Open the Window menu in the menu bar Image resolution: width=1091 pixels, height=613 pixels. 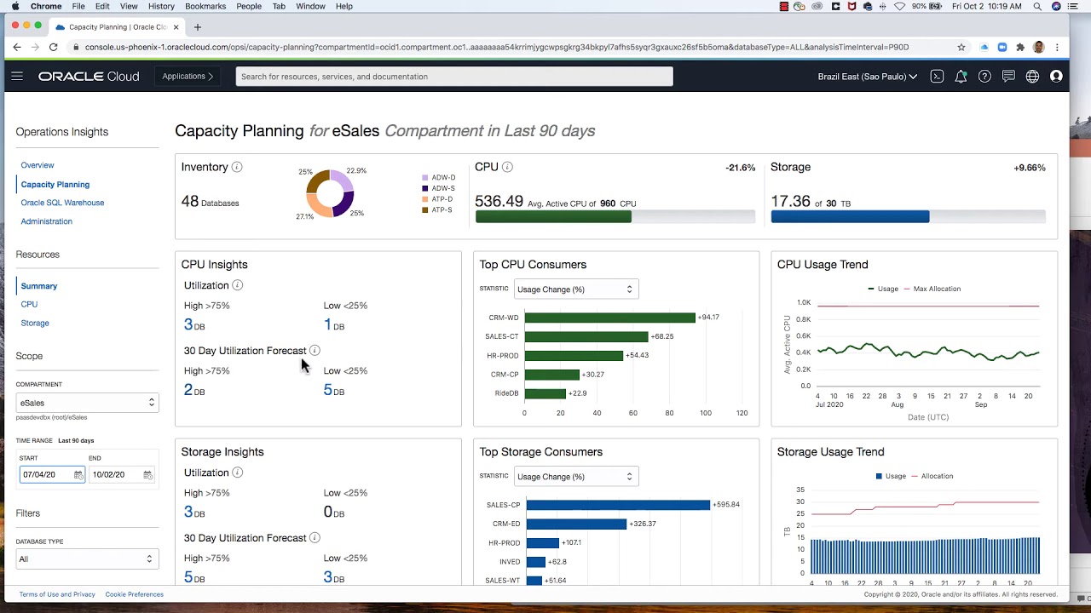click(x=310, y=6)
